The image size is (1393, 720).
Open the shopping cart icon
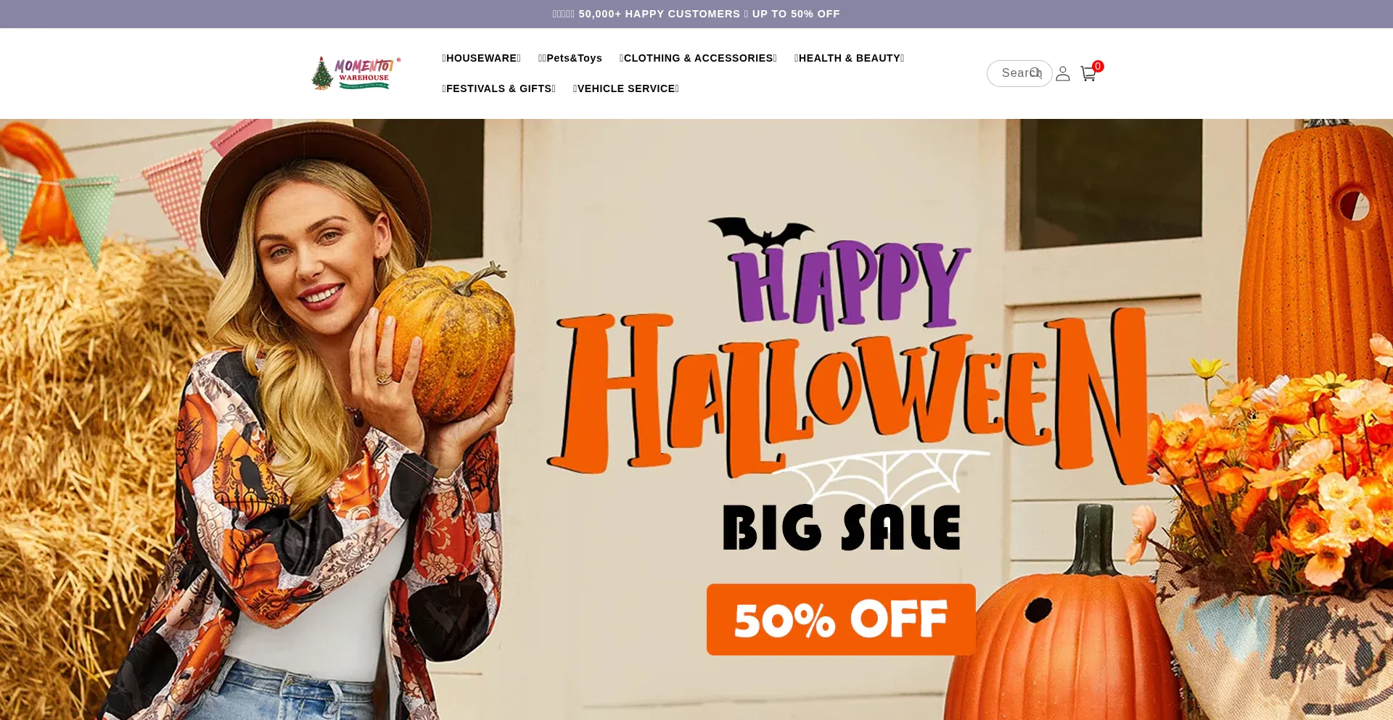1088,74
